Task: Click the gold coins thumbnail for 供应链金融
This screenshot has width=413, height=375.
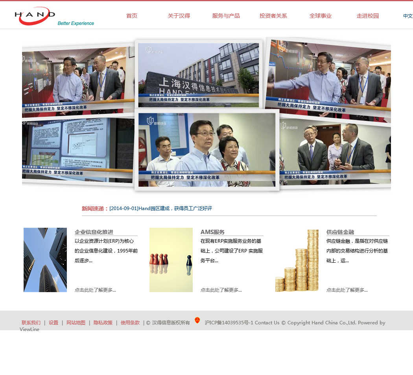Action: pyautogui.click(x=297, y=260)
